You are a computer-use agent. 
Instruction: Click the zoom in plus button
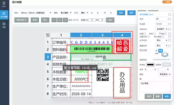pyautogui.click(x=65, y=20)
